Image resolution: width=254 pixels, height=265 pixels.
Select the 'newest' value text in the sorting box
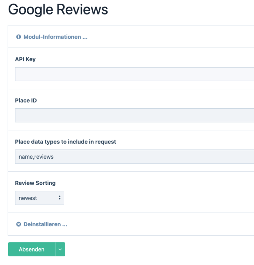[x=28, y=198]
